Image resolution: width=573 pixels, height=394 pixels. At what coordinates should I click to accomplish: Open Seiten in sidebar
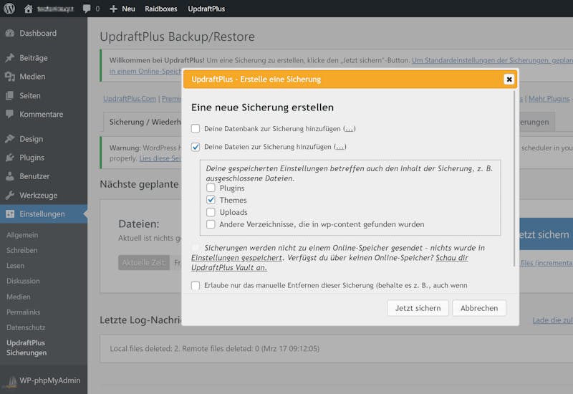point(30,96)
